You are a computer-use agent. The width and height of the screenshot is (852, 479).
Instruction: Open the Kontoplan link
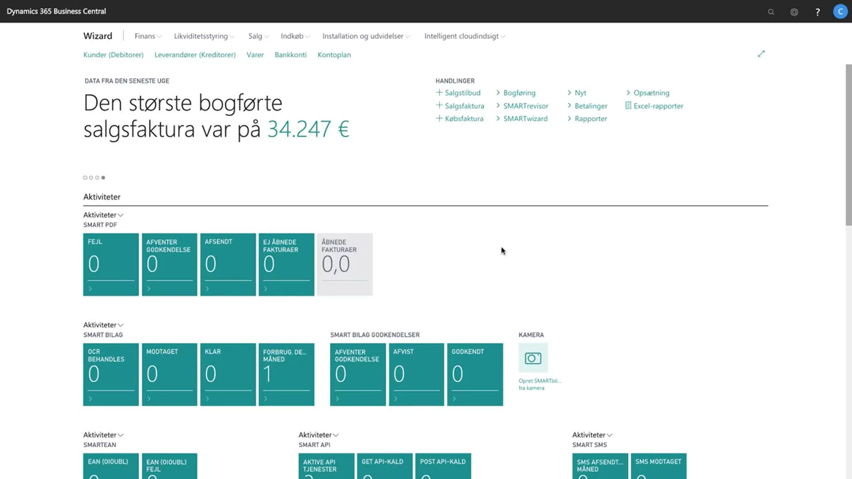click(334, 55)
